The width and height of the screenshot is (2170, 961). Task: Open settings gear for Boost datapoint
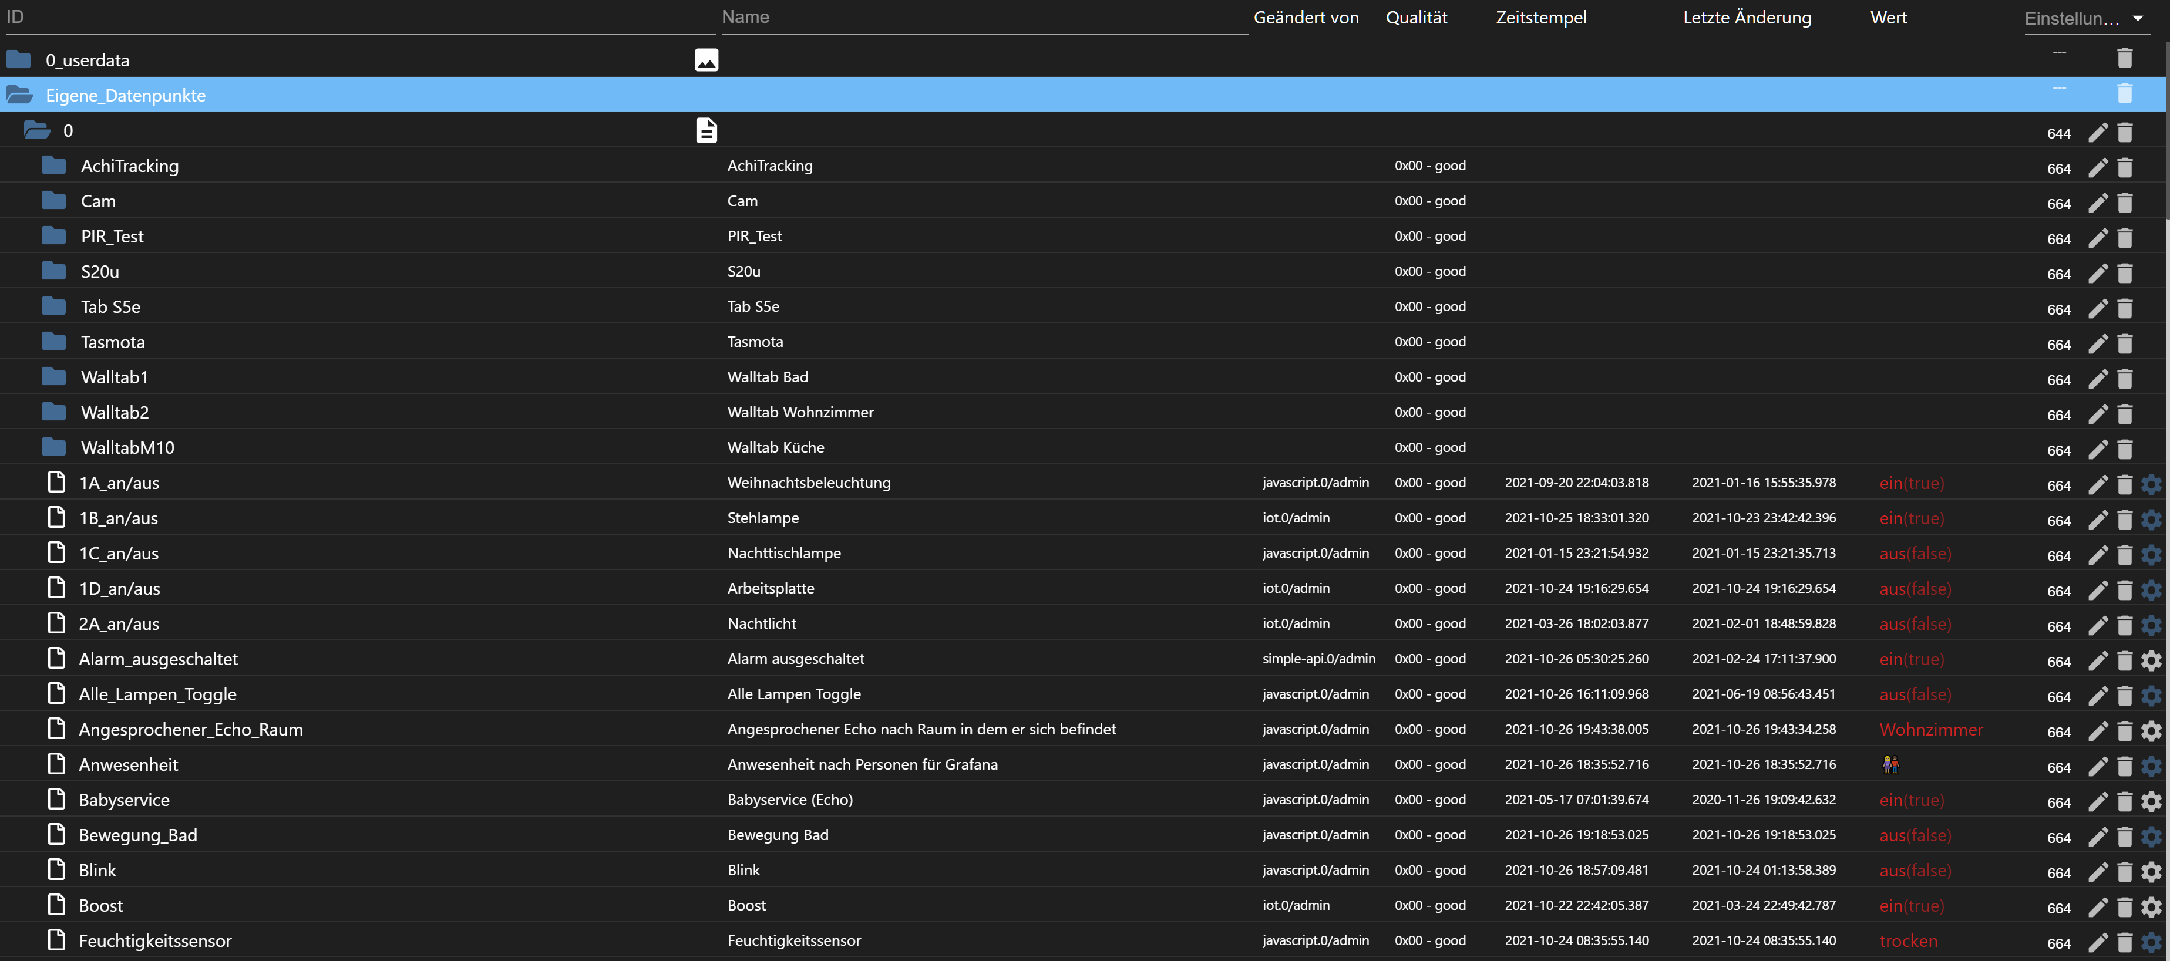click(2151, 907)
